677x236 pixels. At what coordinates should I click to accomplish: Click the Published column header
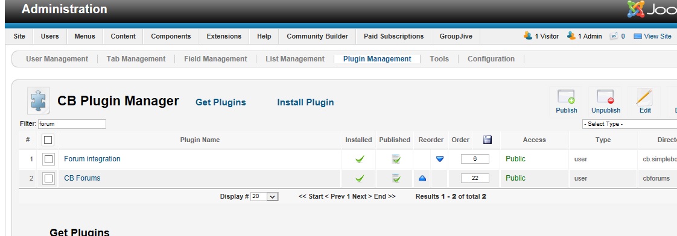pyautogui.click(x=395, y=140)
